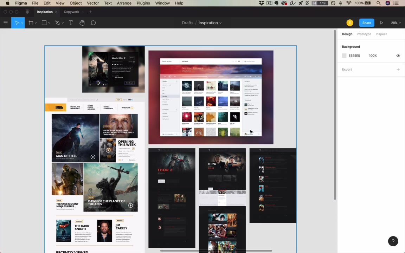Open the Arrange menu
Viewport: 405px width, 253px height.
124,3
